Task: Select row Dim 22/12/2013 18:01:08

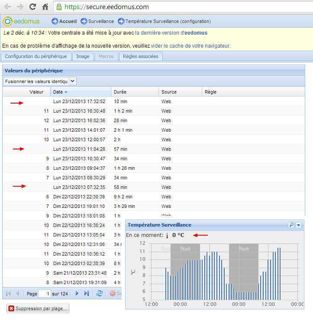Action: click(x=62, y=216)
